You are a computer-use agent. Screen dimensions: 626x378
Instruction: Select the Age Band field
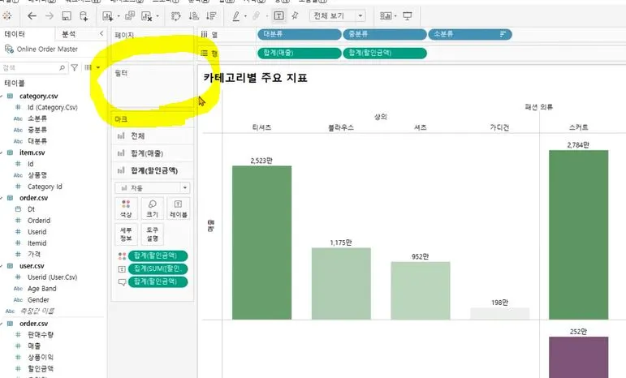pos(42,289)
